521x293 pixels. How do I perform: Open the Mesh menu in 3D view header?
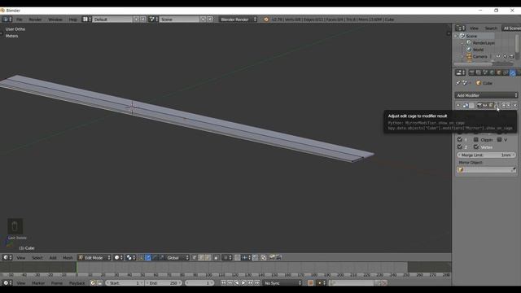click(x=68, y=258)
